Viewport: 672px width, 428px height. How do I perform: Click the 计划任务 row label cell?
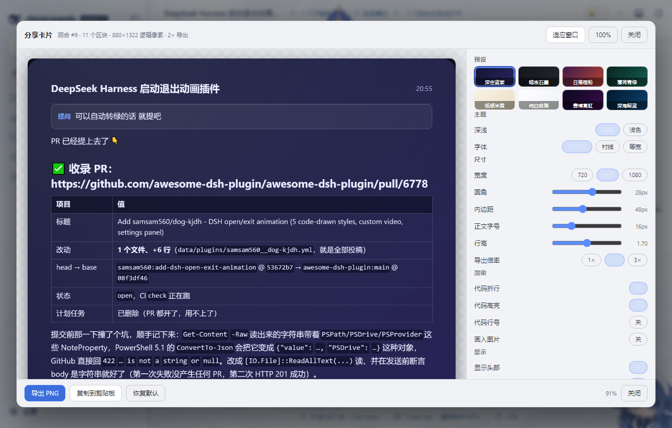(x=81, y=313)
